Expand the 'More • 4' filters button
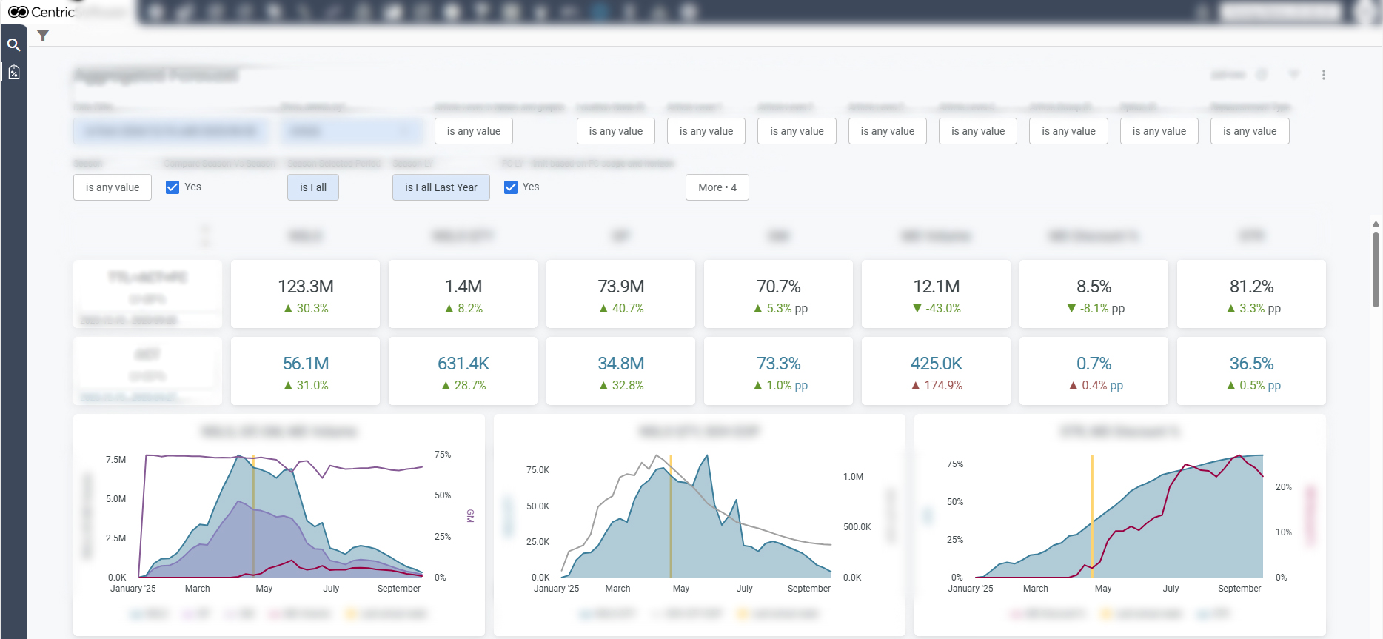 tap(717, 187)
